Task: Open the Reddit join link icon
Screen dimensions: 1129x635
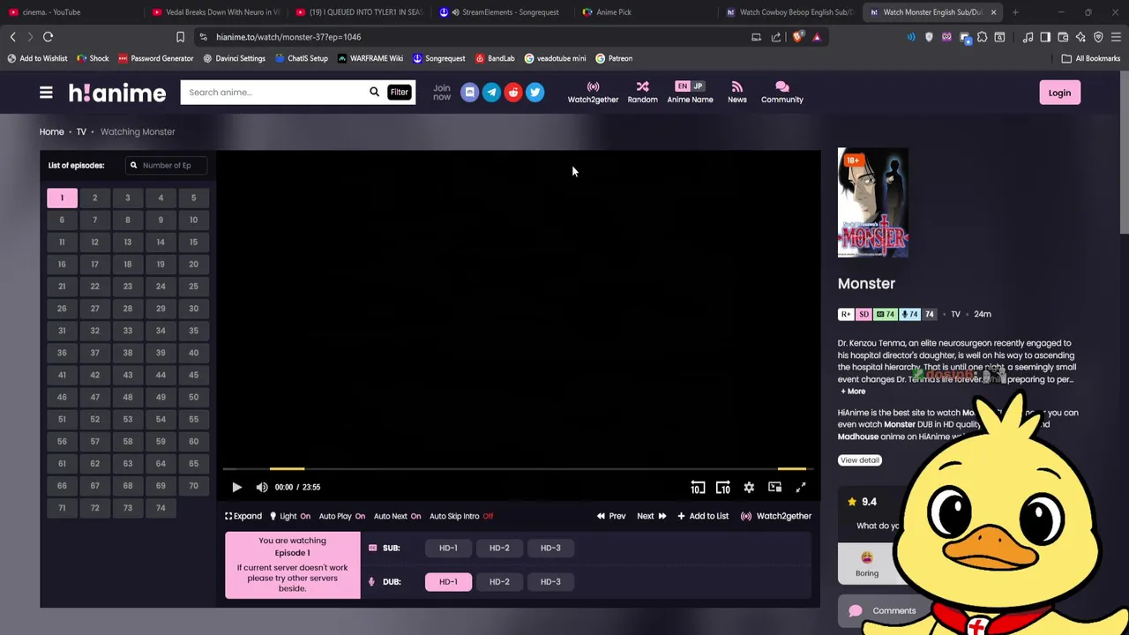Action: click(x=513, y=93)
